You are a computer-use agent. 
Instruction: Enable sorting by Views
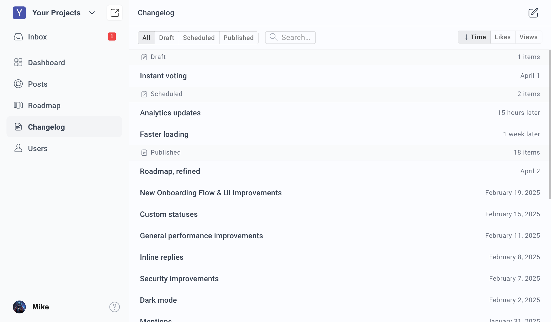tap(528, 37)
